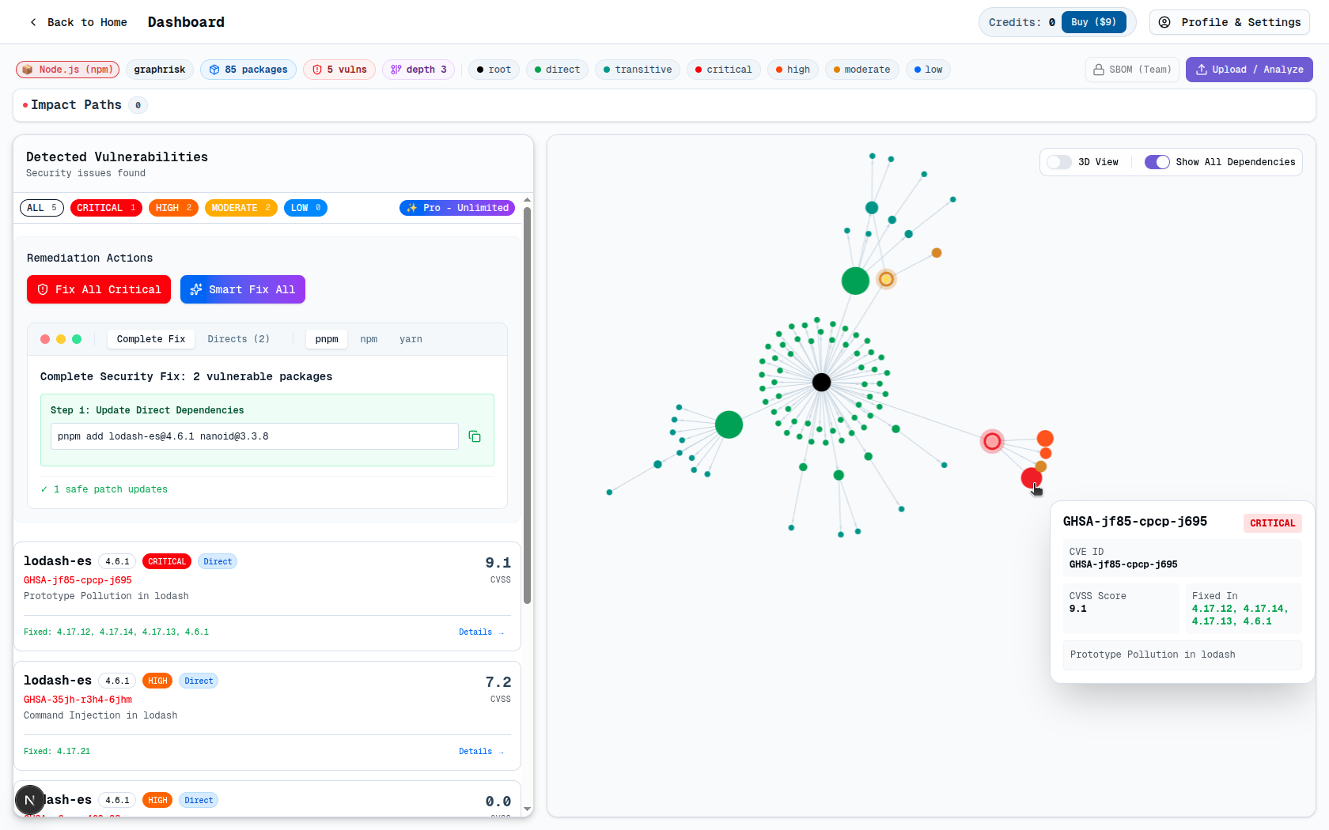Click the round N avatar badge
The width and height of the screenshot is (1329, 830).
click(30, 800)
